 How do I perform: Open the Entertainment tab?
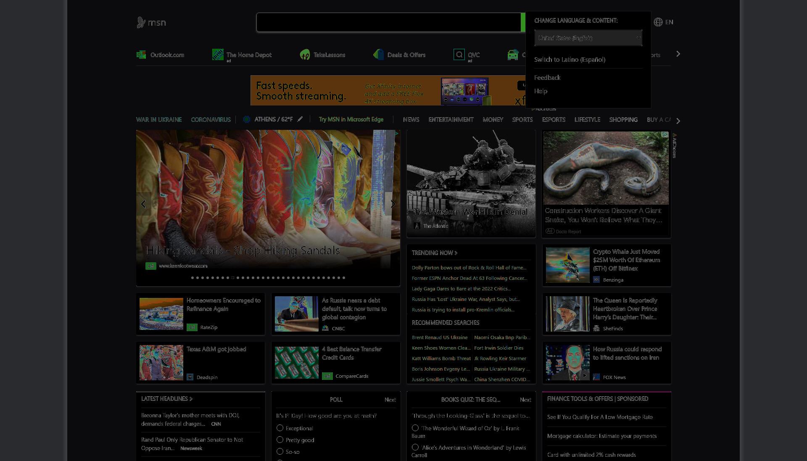pyautogui.click(x=451, y=119)
